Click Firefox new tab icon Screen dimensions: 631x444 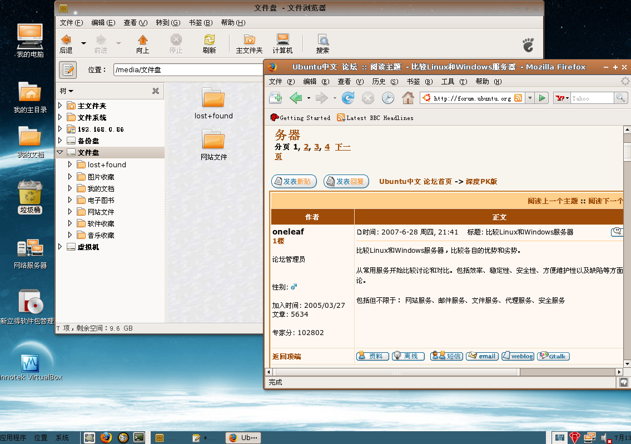[x=276, y=98]
